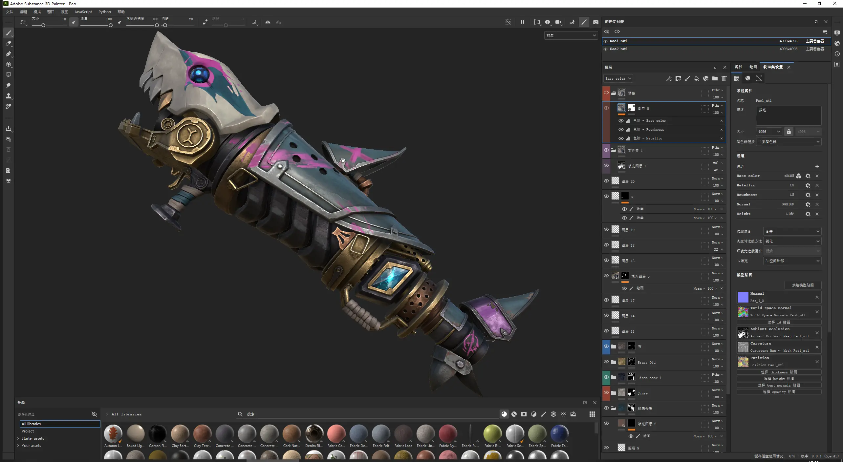Add a mask to the layer
Image resolution: width=843 pixels, height=462 pixels.
point(678,78)
